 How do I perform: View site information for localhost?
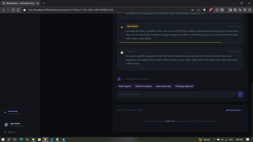(24, 10)
